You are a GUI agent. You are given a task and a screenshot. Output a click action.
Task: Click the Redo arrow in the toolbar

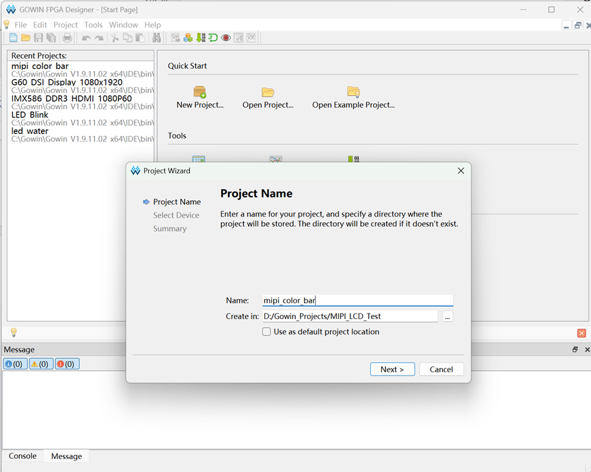(x=99, y=38)
